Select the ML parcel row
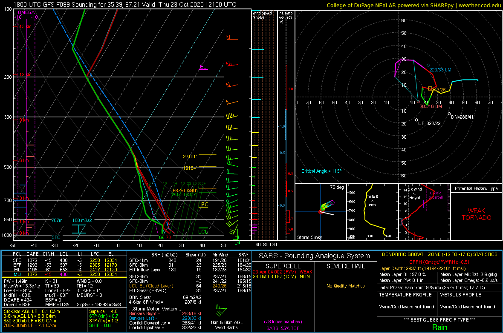 [64, 270]
